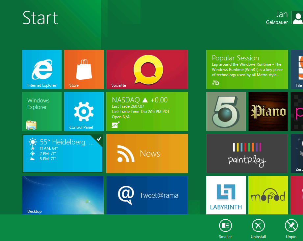303x241 pixels.
Task: Launch the Socialite app tile
Action: tap(147, 70)
